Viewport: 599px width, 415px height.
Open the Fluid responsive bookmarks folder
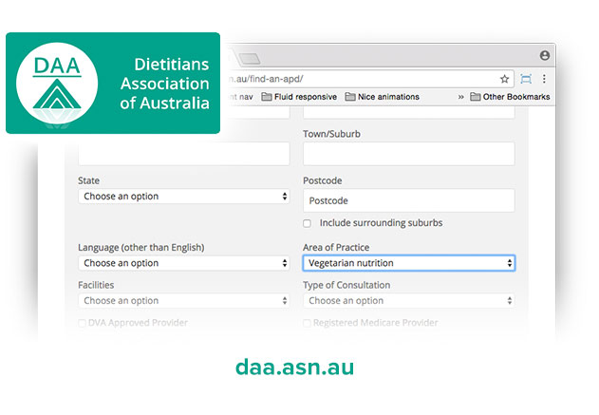coord(299,97)
